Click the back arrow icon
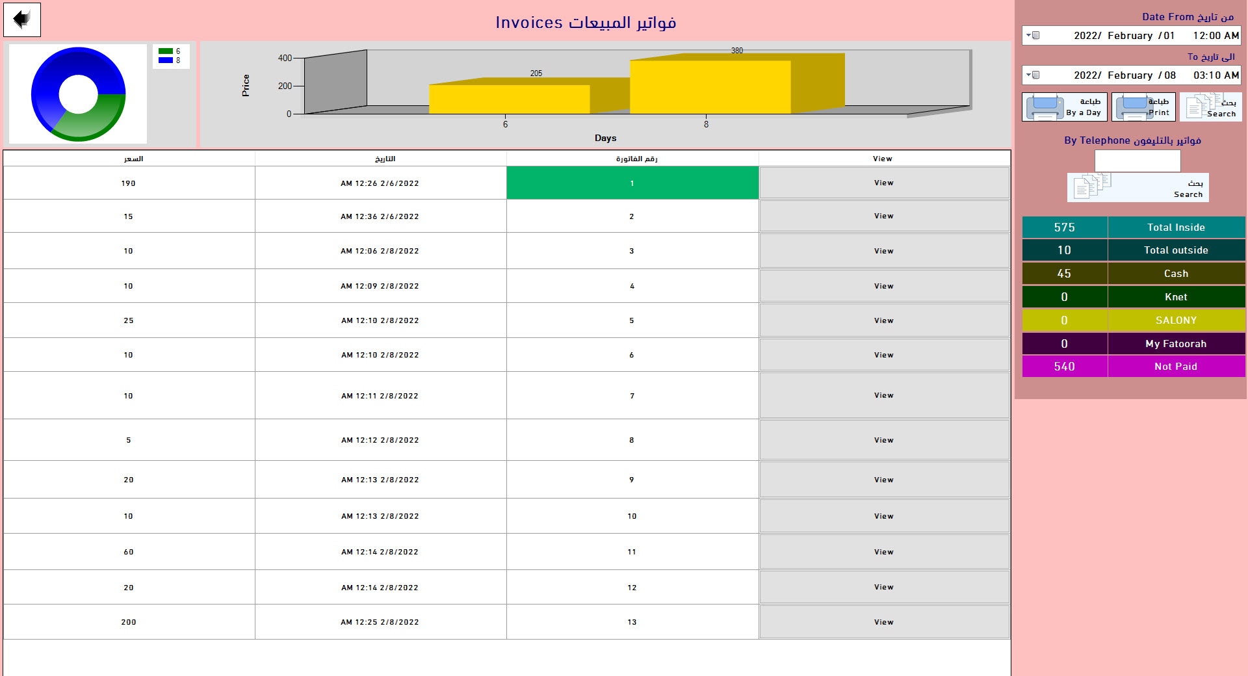The width and height of the screenshot is (1248, 676). (x=22, y=19)
